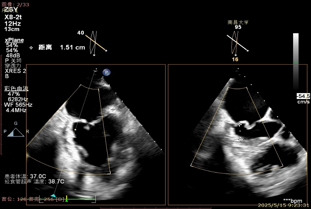The height and width of the screenshot is (209, 311).
Task: Click the xPlane mode heading
Action: coord(14,40)
